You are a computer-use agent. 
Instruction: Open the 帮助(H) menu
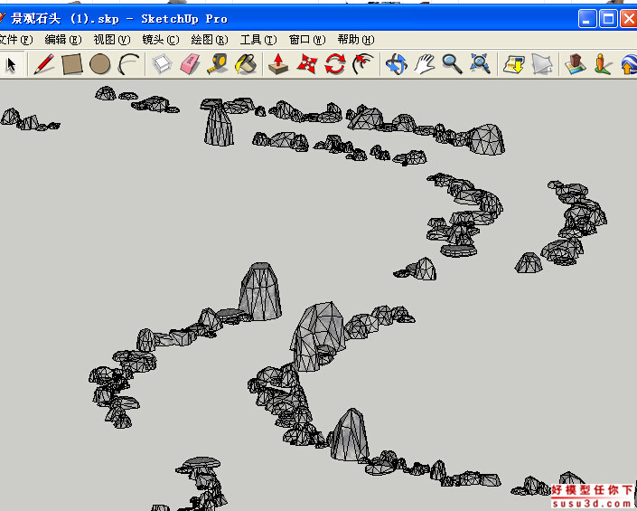(x=356, y=40)
